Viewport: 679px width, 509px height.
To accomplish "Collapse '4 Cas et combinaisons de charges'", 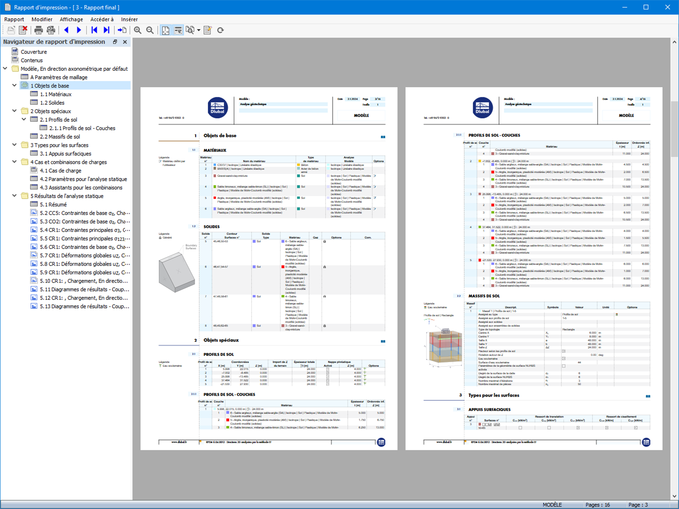I will tap(14, 162).
